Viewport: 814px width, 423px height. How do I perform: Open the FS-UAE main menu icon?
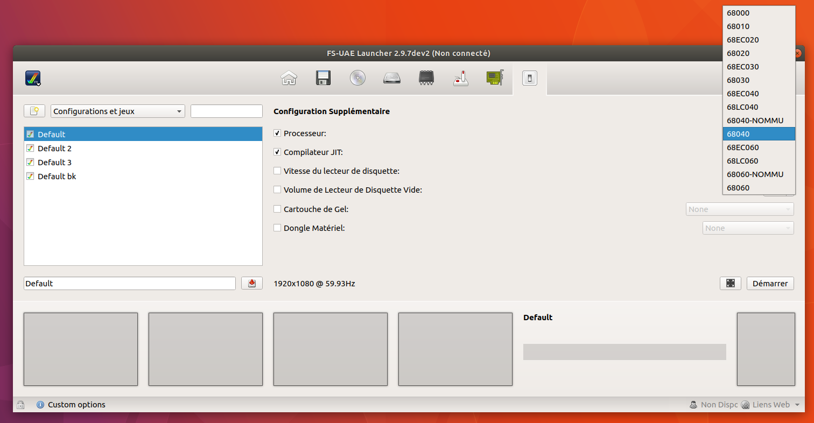point(33,79)
